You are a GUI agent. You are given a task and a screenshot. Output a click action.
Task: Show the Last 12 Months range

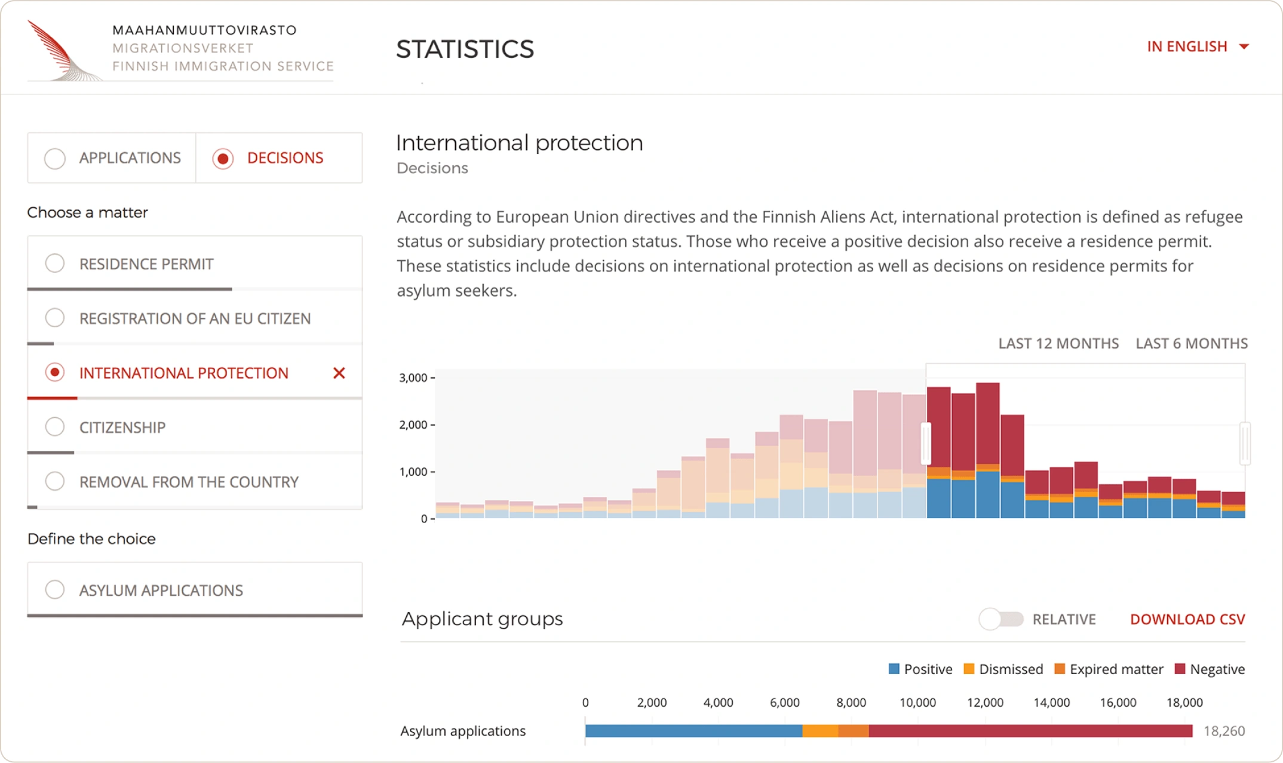[1058, 343]
